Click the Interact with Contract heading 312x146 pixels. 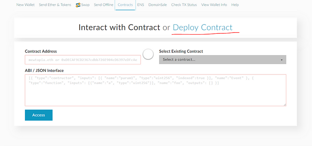click(x=119, y=28)
